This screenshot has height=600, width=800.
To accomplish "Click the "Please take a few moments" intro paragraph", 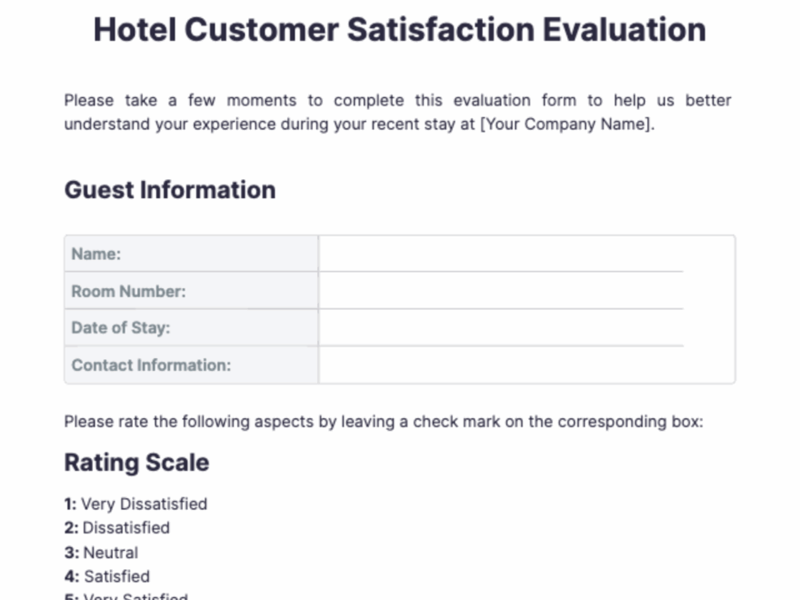I will click(x=397, y=101).
